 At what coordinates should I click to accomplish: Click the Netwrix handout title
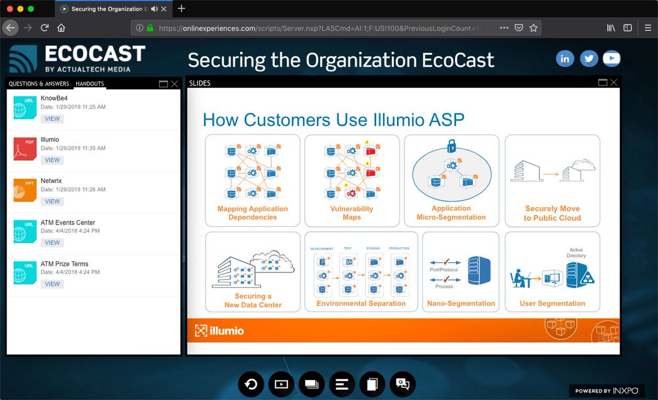[x=51, y=181]
